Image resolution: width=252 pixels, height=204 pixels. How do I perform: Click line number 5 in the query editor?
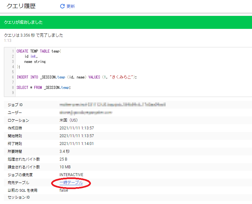(13, 72)
